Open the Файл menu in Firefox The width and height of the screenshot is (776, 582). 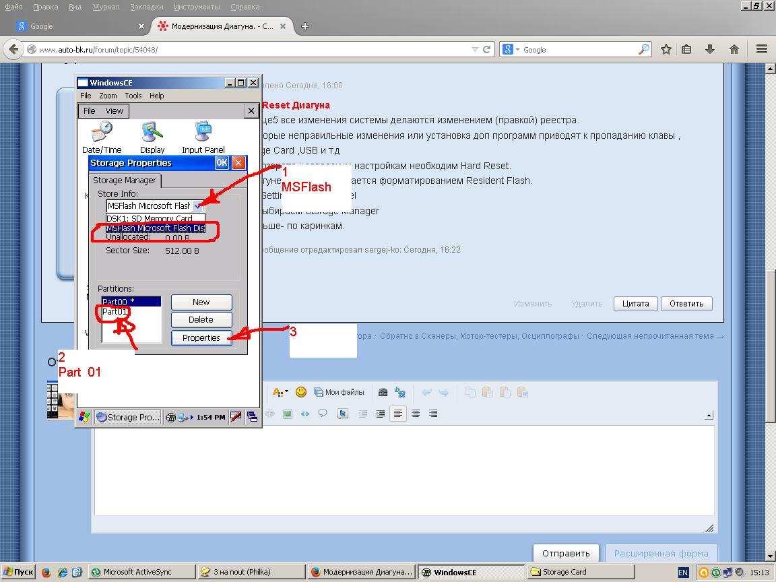coord(14,7)
